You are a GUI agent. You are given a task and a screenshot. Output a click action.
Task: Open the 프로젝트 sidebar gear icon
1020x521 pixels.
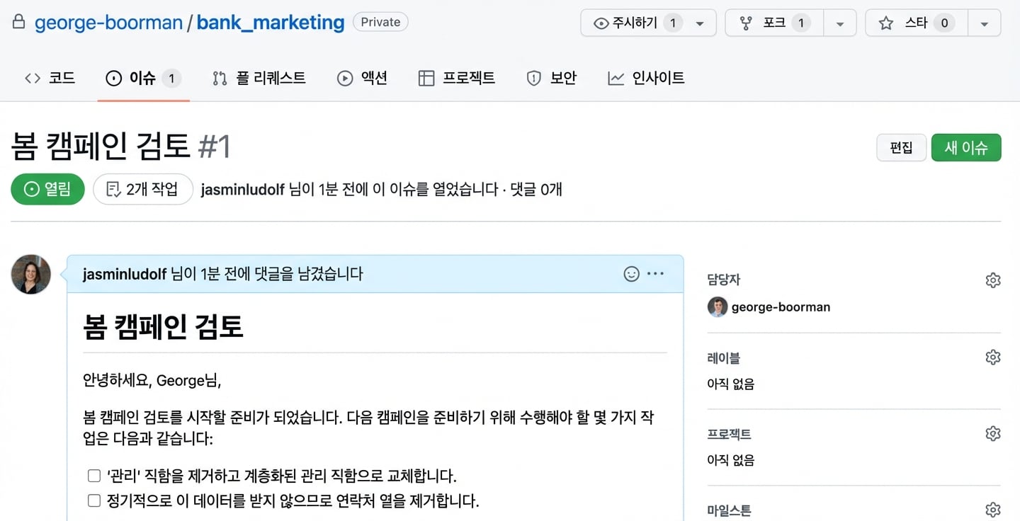(x=993, y=433)
